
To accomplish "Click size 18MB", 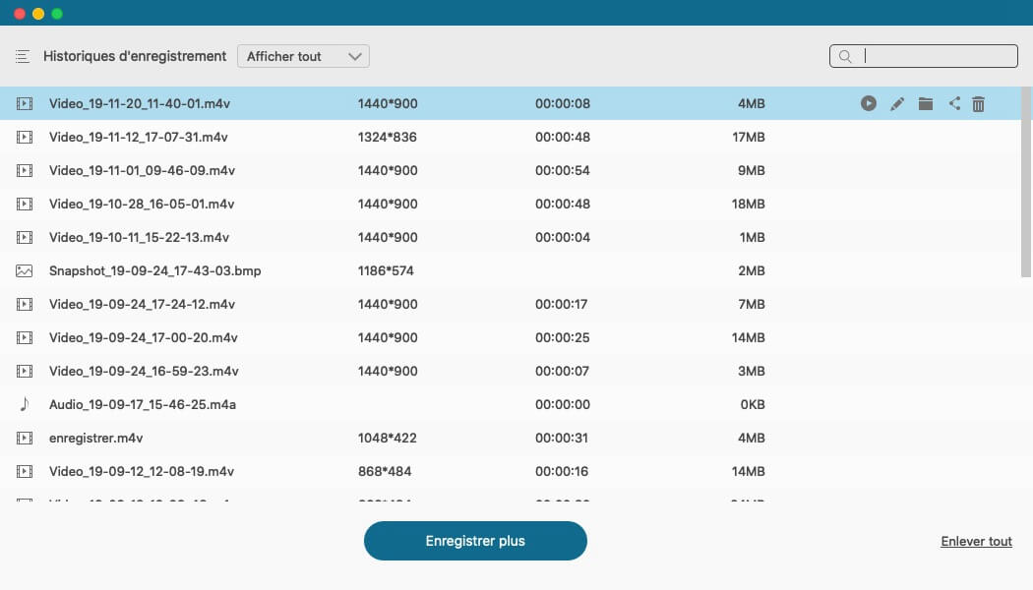I will click(x=749, y=205).
